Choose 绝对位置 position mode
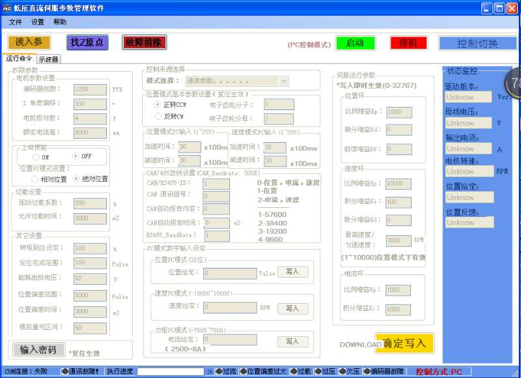The image size is (521, 378). (x=76, y=179)
